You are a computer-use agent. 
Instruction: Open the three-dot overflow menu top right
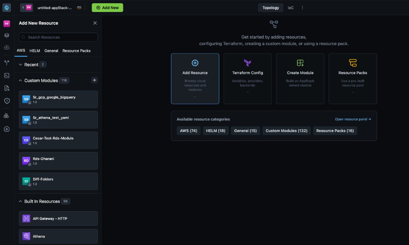click(x=302, y=7)
